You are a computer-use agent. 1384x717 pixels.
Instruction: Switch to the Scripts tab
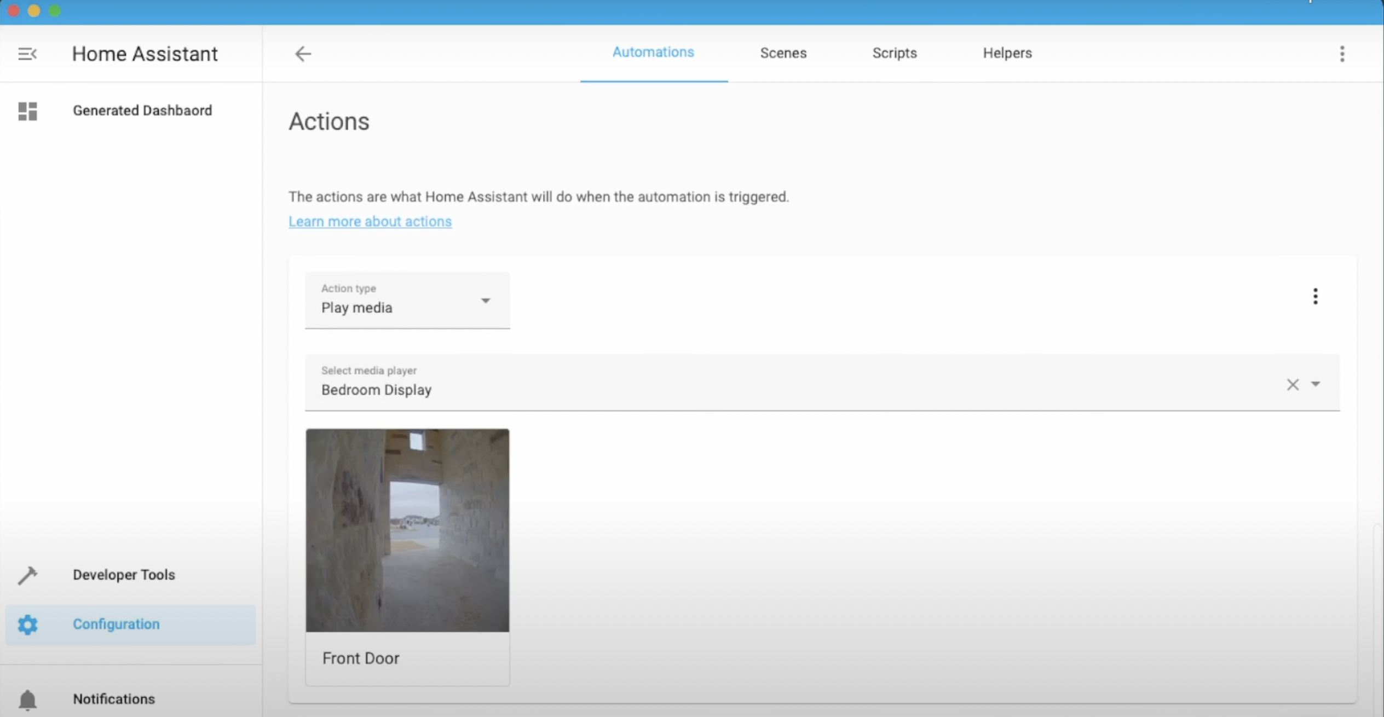pyautogui.click(x=893, y=53)
